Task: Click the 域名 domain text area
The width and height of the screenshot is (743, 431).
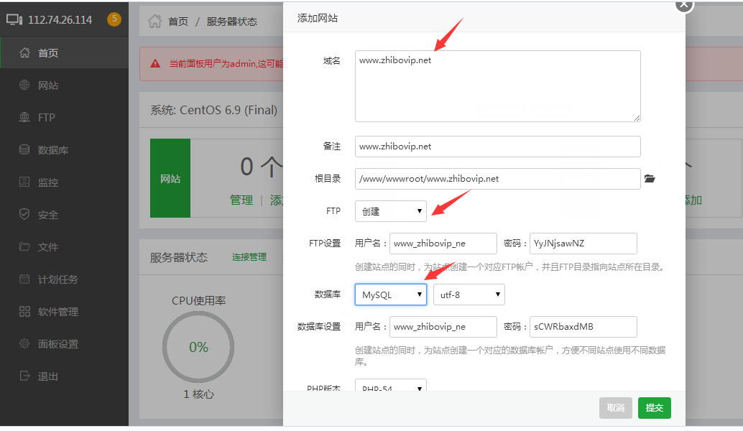Action: pos(497,85)
